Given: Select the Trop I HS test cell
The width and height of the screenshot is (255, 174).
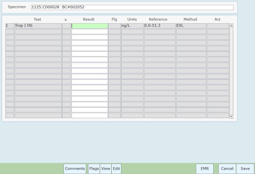Looking at the screenshot, I should [x=38, y=26].
